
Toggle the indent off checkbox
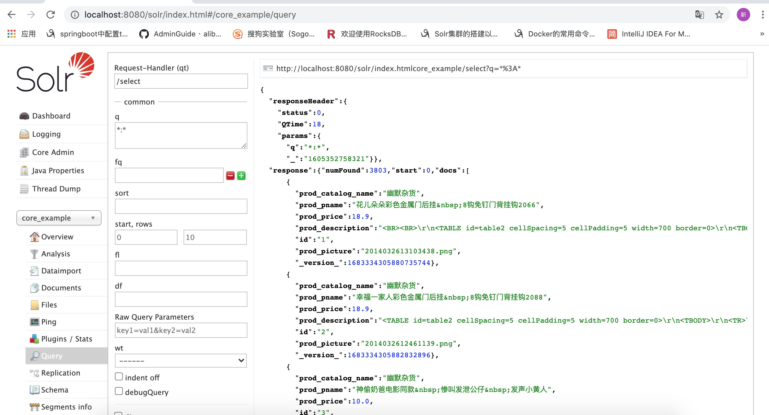[x=119, y=377]
